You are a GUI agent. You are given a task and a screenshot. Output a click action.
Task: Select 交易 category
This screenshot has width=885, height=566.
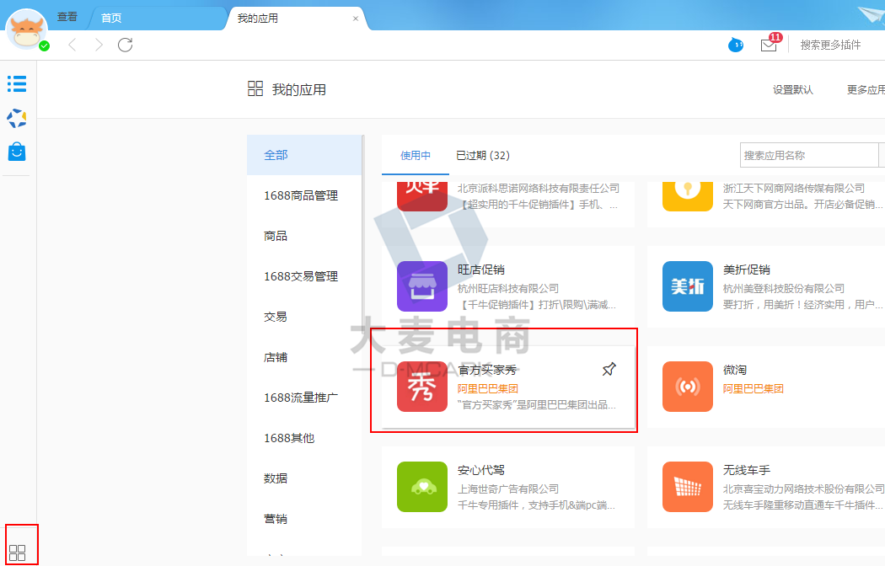pos(304,317)
